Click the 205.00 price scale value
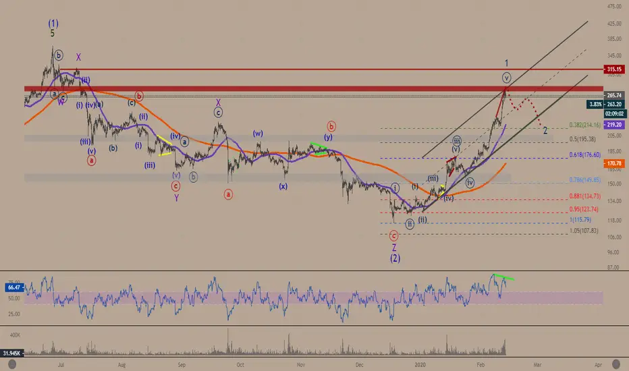This screenshot has width=629, height=371. coord(614,136)
